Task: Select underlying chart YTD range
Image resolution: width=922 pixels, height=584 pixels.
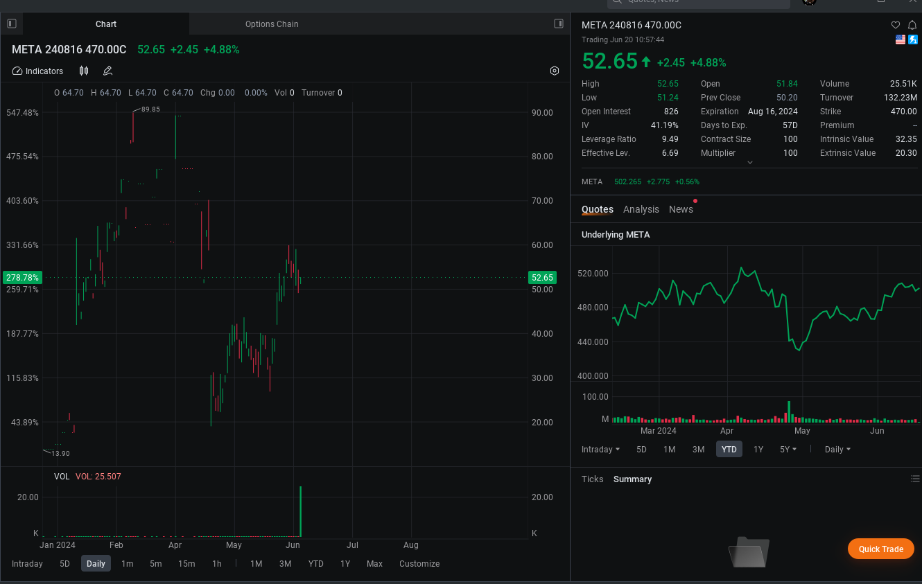Action: (x=729, y=449)
